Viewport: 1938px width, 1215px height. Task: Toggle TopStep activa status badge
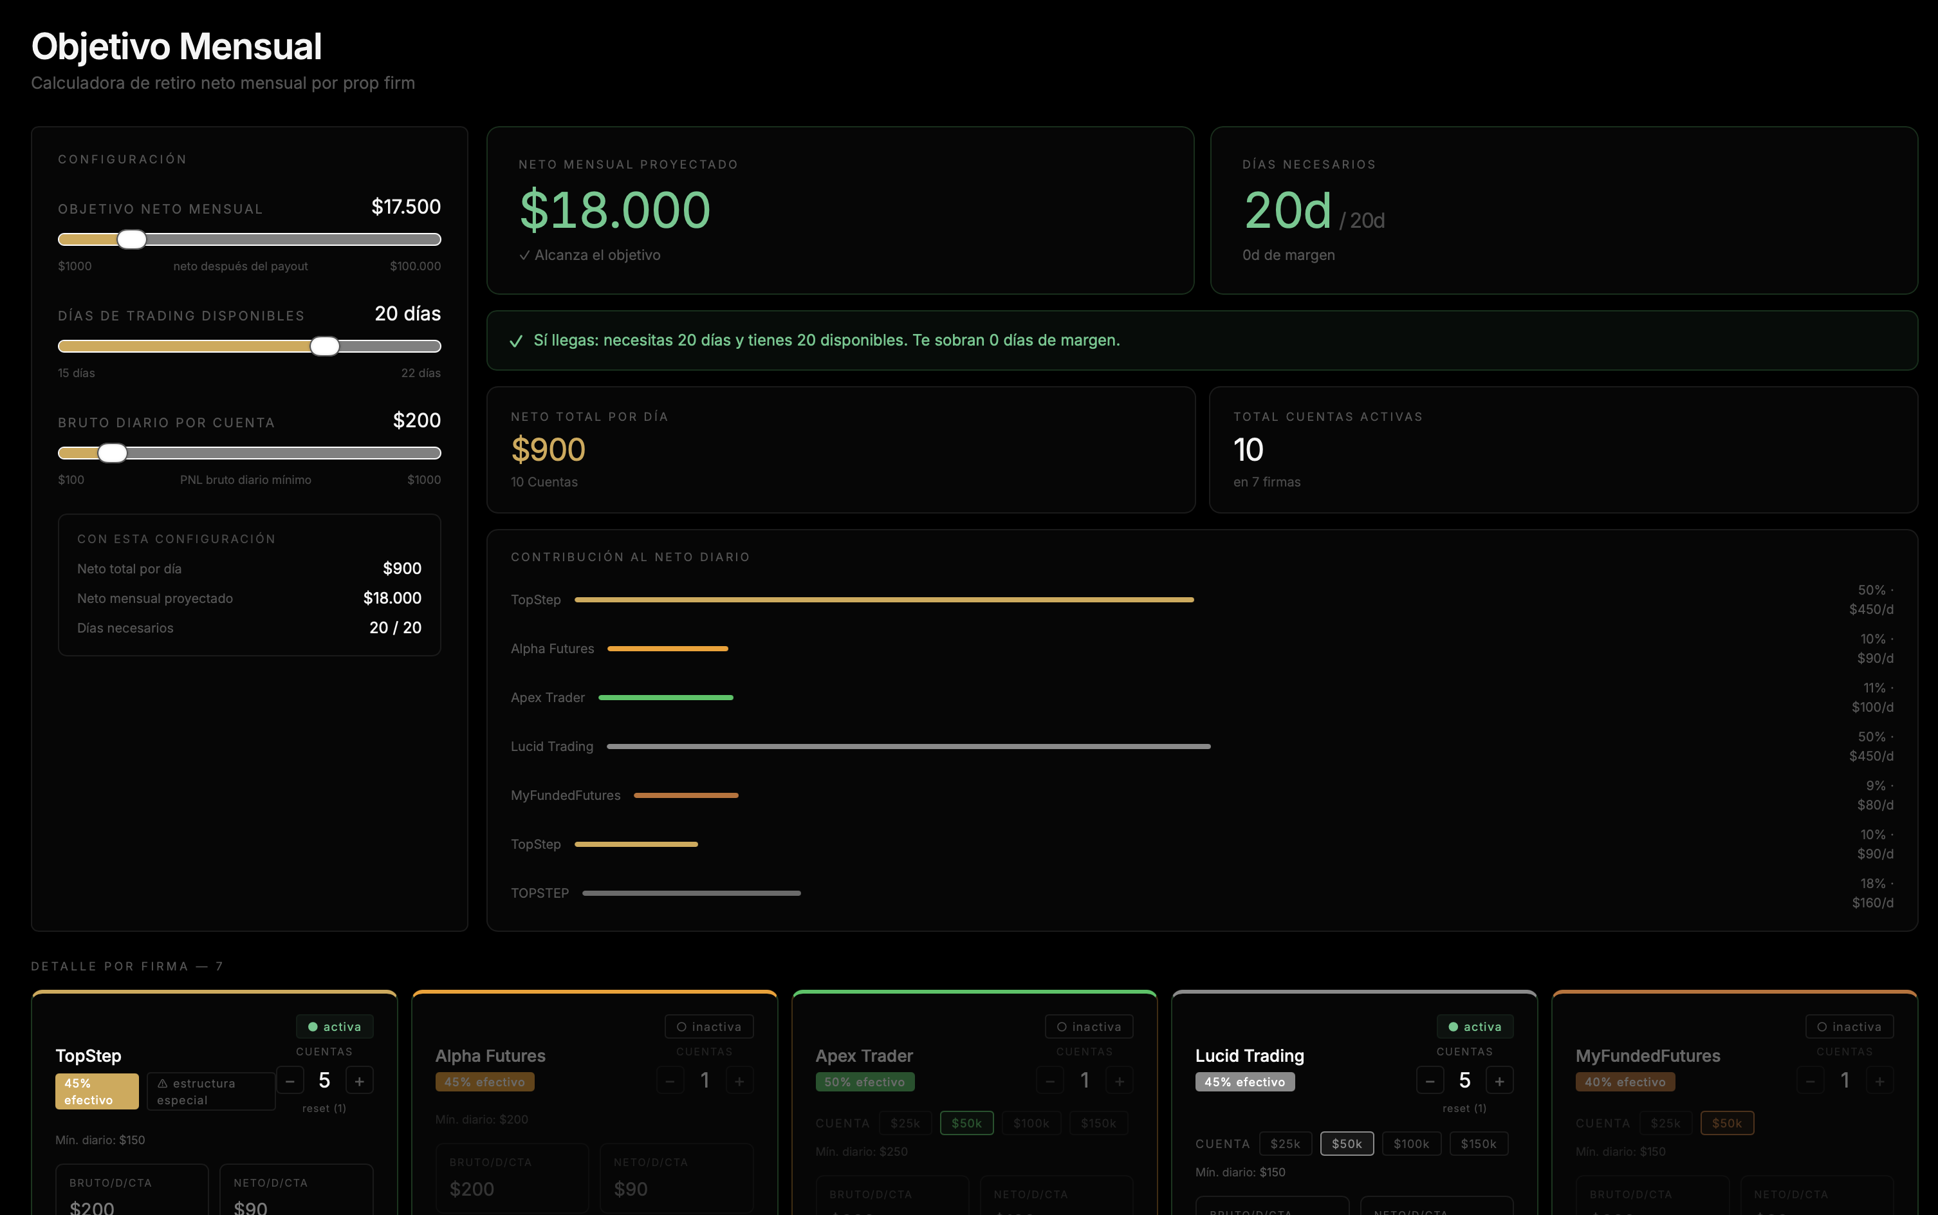[334, 1026]
